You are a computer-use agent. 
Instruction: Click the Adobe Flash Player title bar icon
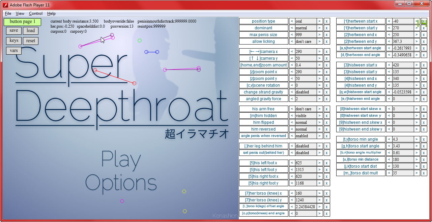tap(5, 5)
